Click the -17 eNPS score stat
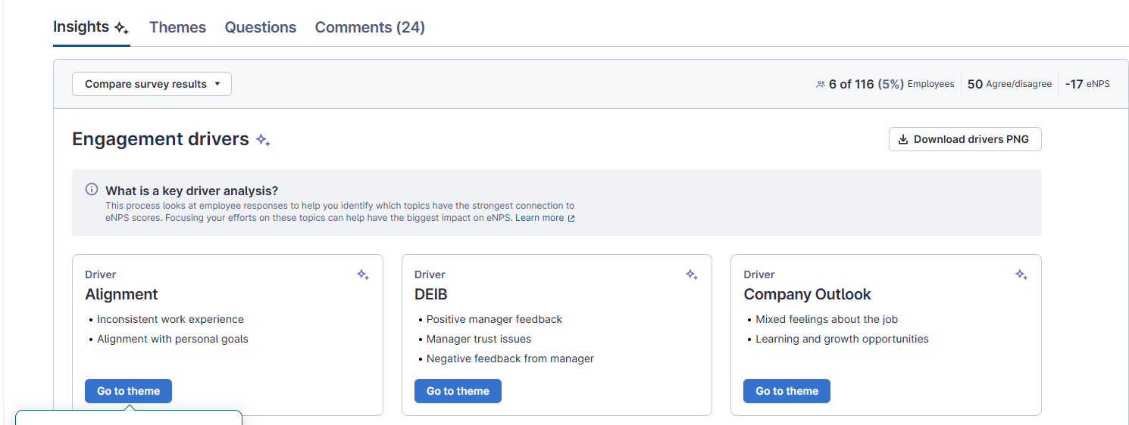Viewport: 1129px width, 425px height. point(1087,84)
